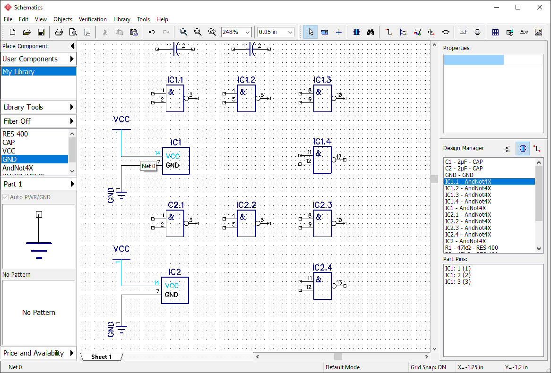The width and height of the screenshot is (551, 373).
Task: Click the Zoom In magnifier icon
Action: click(183, 32)
